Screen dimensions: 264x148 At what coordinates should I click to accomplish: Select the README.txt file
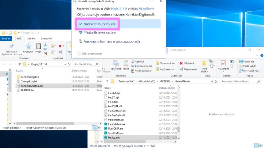27,90
